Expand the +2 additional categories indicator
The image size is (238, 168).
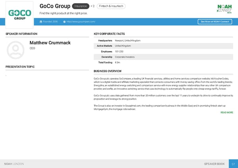tap(92, 6)
